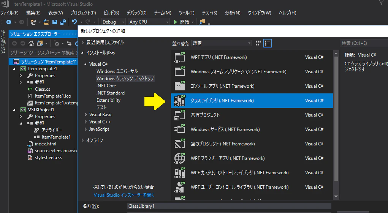The width and height of the screenshot is (388, 213).
Task: Click the Save All toolbar icon
Action: point(63,22)
